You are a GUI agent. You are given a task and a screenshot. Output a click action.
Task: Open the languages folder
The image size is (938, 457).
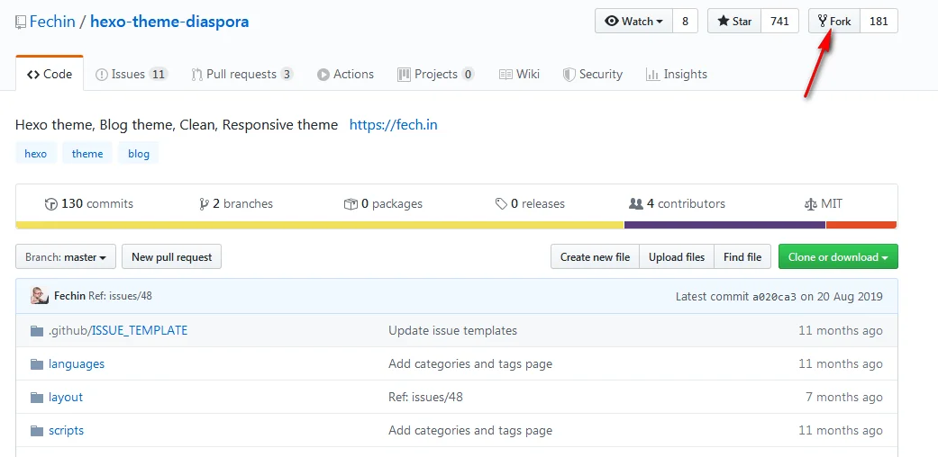coord(77,363)
